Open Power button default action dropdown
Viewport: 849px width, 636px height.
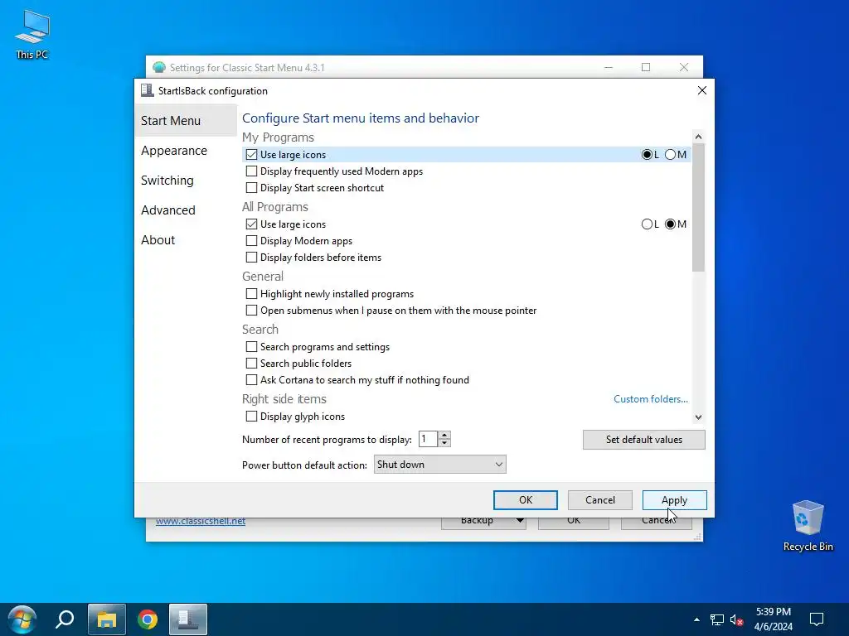pyautogui.click(x=439, y=465)
